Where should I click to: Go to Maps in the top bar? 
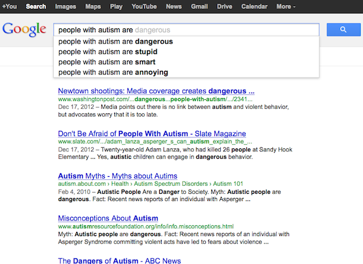pos(93,7)
